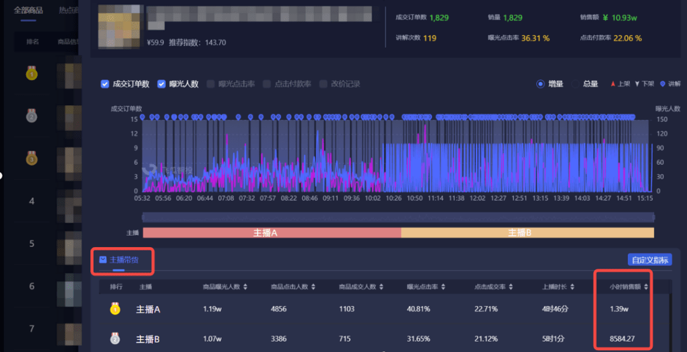Switch to the 全部商品 tab

[29, 10]
